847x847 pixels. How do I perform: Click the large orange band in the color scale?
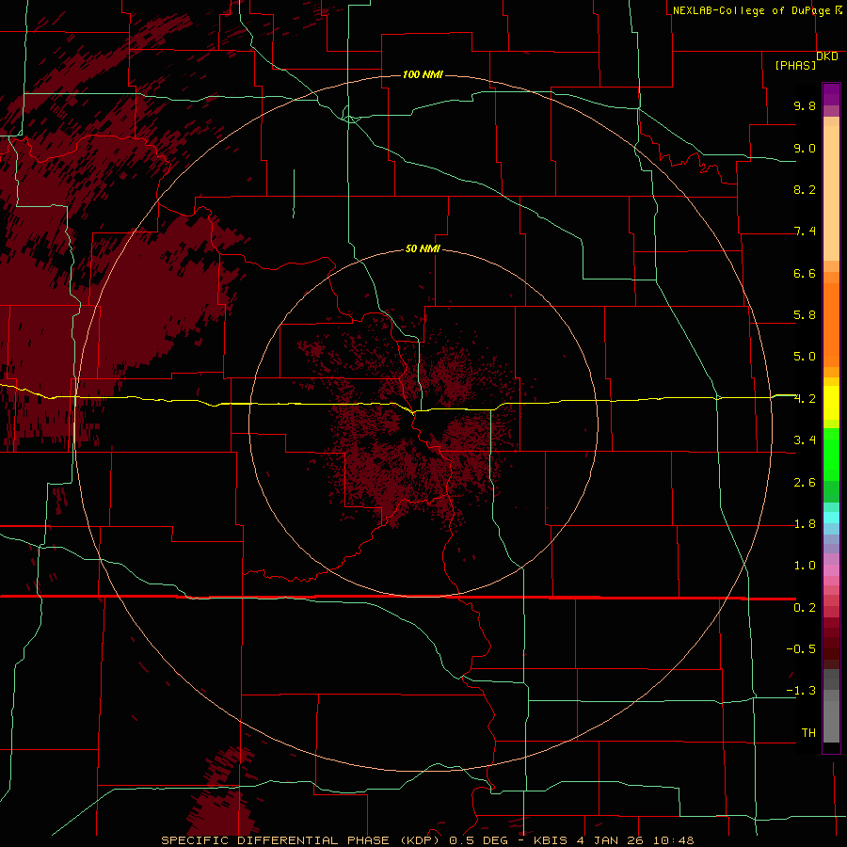831,326
